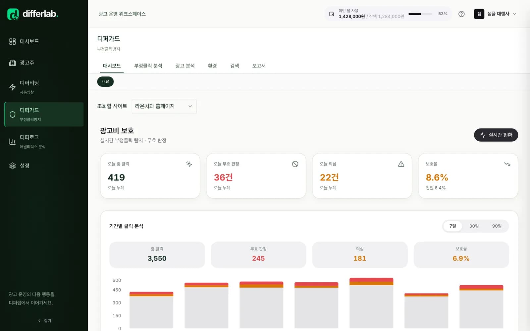Click the tallest bar in the click chart

click(x=371, y=303)
